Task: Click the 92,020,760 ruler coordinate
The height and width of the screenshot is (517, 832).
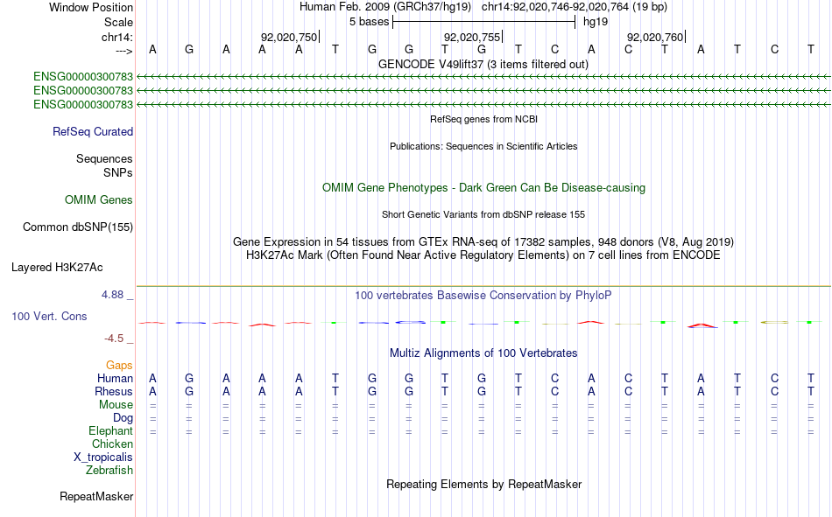Action: (x=655, y=37)
